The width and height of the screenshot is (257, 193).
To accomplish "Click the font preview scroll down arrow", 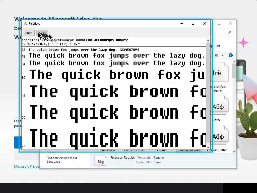I will click(x=208, y=147).
